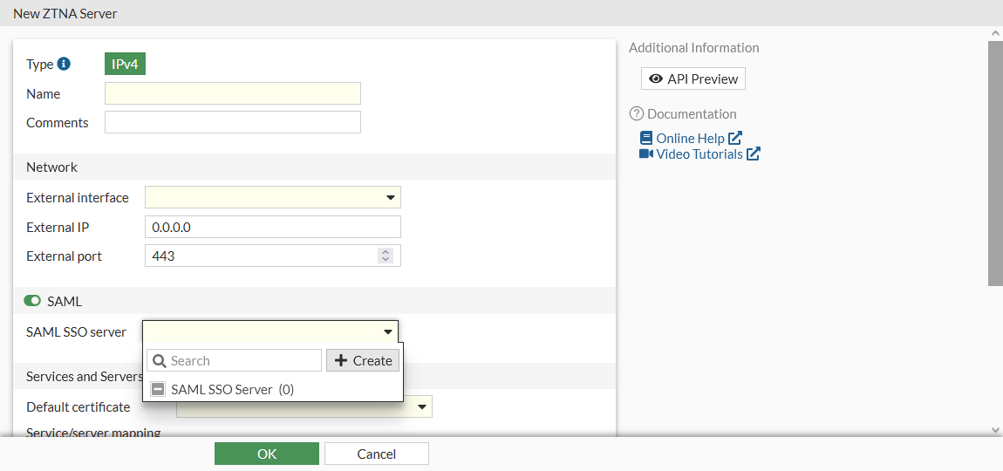Click the Additional Information heading

[x=694, y=47]
